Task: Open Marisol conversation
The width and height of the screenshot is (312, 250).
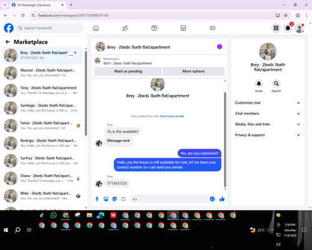Action: [42, 73]
